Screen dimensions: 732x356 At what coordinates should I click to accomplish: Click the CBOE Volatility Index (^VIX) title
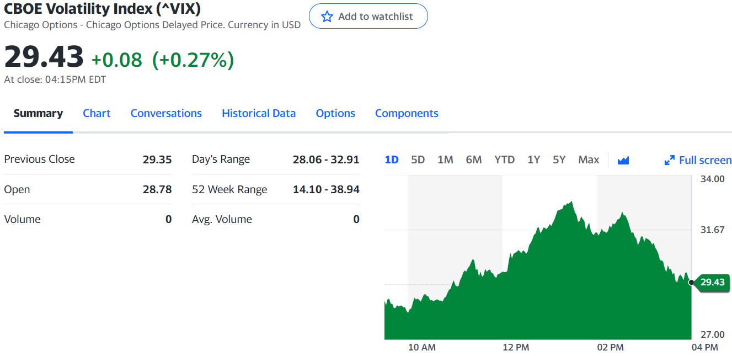point(102,8)
